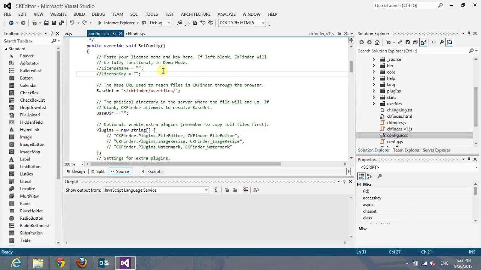The height and width of the screenshot is (270, 481).
Task: Open Properties wrench in Solution Explorer toolbar
Action: pos(442,42)
